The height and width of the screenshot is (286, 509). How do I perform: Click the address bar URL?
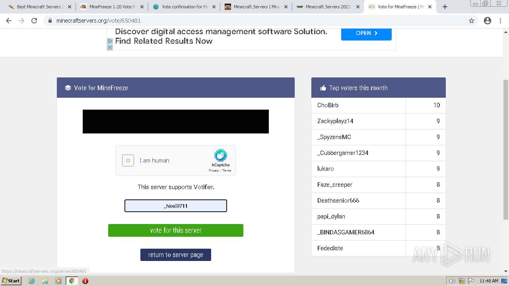click(99, 21)
